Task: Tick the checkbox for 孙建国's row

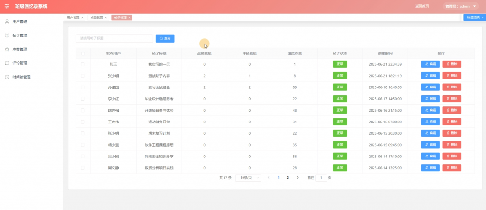Action: pyautogui.click(x=83, y=87)
